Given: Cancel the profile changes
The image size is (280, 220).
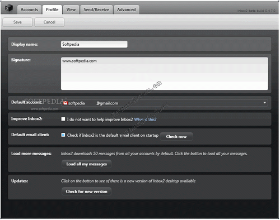Looking at the screenshot, I should click(x=49, y=22).
